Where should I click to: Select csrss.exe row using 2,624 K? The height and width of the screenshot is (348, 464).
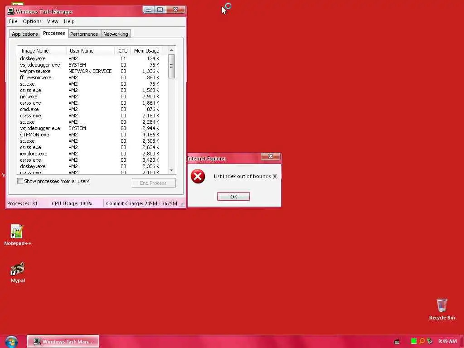[x=90, y=147]
